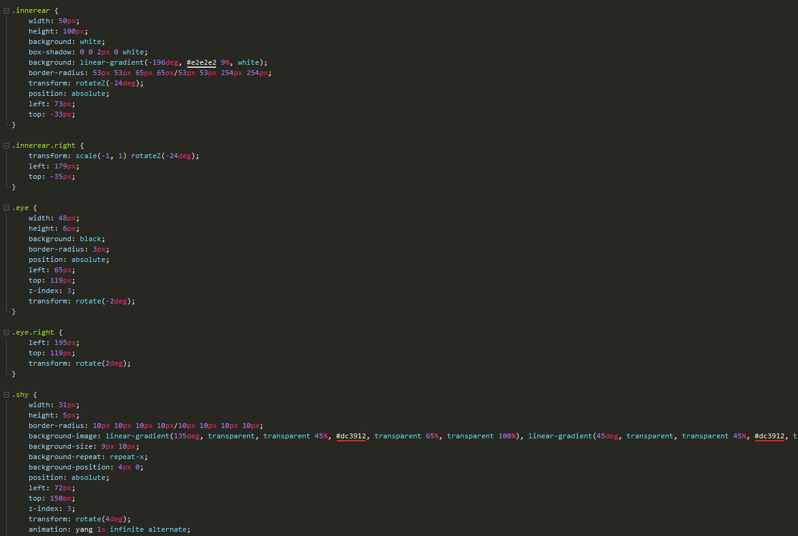Fold the .eye.right rule block
The image size is (798, 536).
coord(6,333)
